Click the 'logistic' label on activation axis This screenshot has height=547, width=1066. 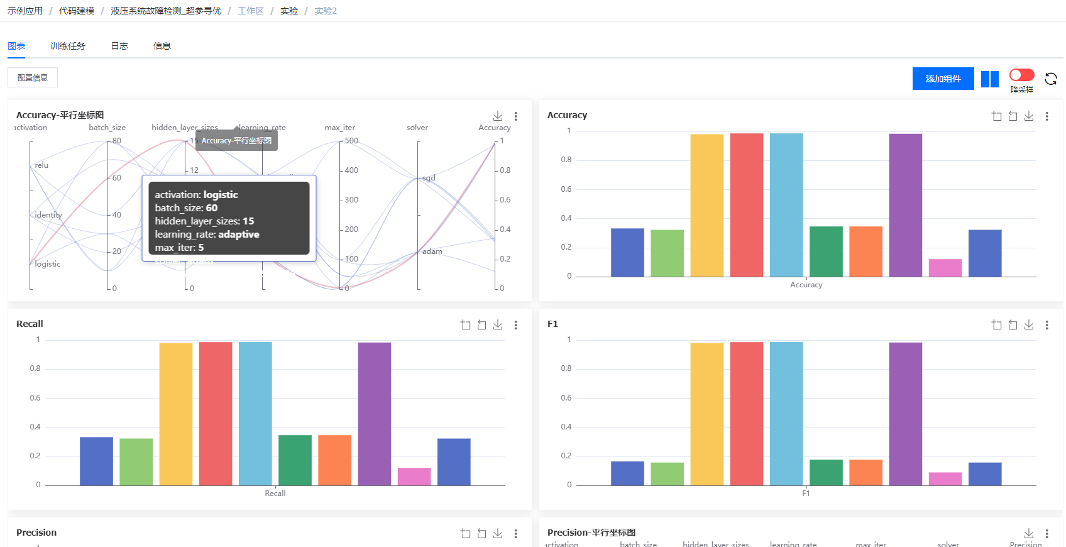pyautogui.click(x=48, y=264)
